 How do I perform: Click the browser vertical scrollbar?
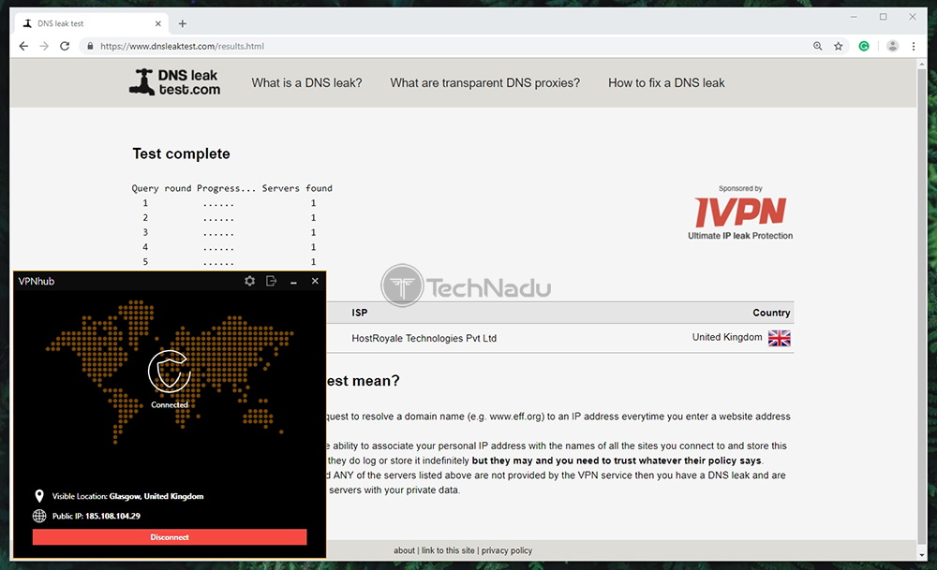coord(922,304)
